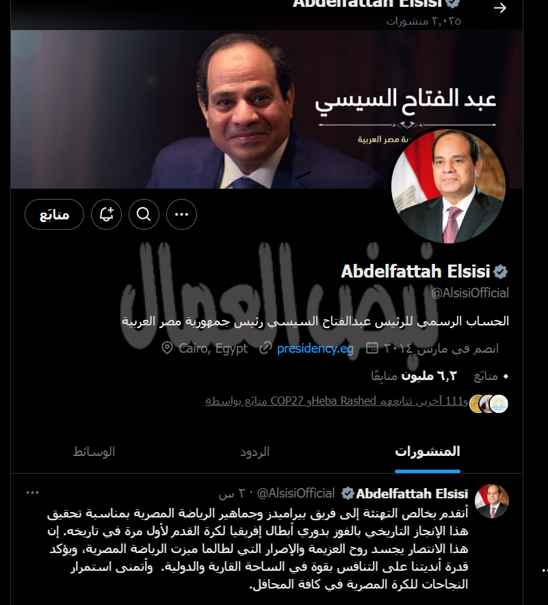Click the Cairo, Egypt location pin icon
The image size is (548, 605).
167,348
